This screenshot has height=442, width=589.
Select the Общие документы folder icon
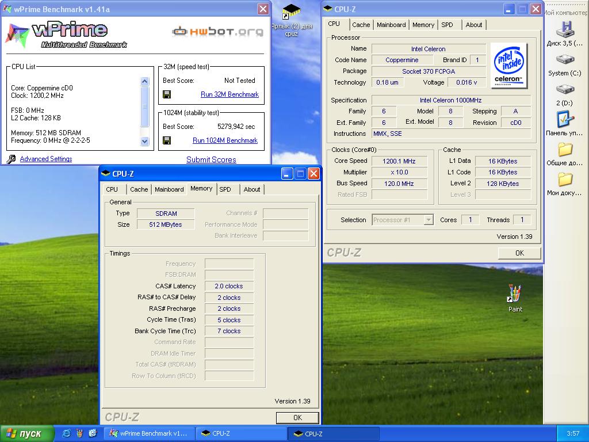pyautogui.click(x=565, y=150)
